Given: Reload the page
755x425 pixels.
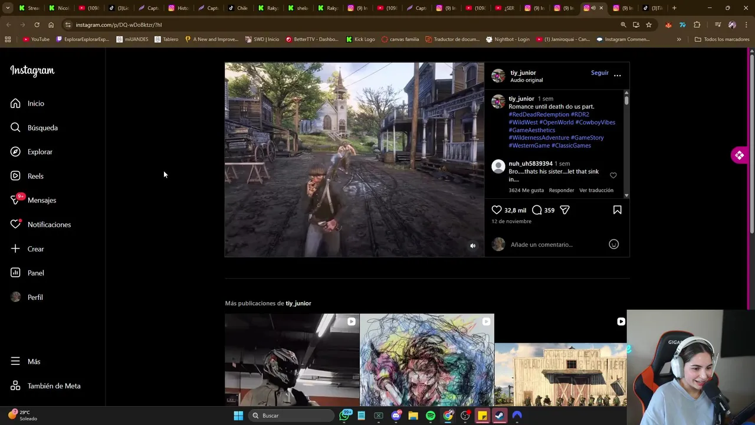Looking at the screenshot, I should pyautogui.click(x=37, y=25).
